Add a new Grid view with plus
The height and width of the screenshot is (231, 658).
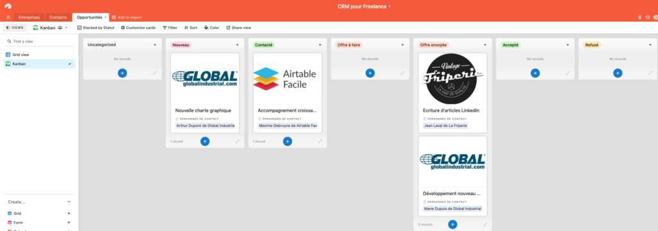(x=69, y=214)
